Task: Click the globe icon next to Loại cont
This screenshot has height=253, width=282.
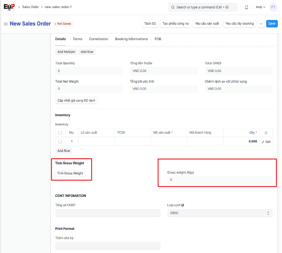Action: (x=183, y=205)
